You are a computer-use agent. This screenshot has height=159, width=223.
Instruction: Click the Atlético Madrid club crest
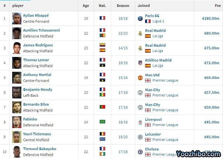[140, 63]
